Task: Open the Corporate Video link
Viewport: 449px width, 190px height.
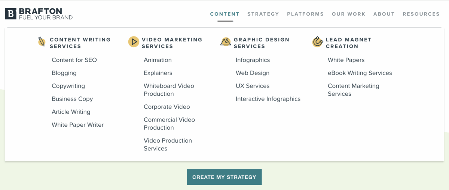Action: click(167, 107)
